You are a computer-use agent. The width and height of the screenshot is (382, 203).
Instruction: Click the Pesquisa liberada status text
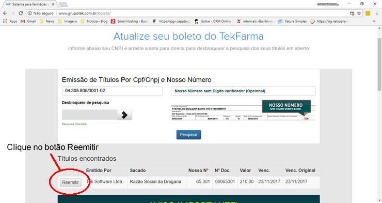tap(74, 124)
